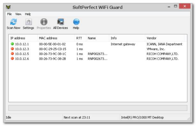Viewport: 196px width, 126px height.
Task: Open Settings from the toolbar
Action: pos(28,22)
